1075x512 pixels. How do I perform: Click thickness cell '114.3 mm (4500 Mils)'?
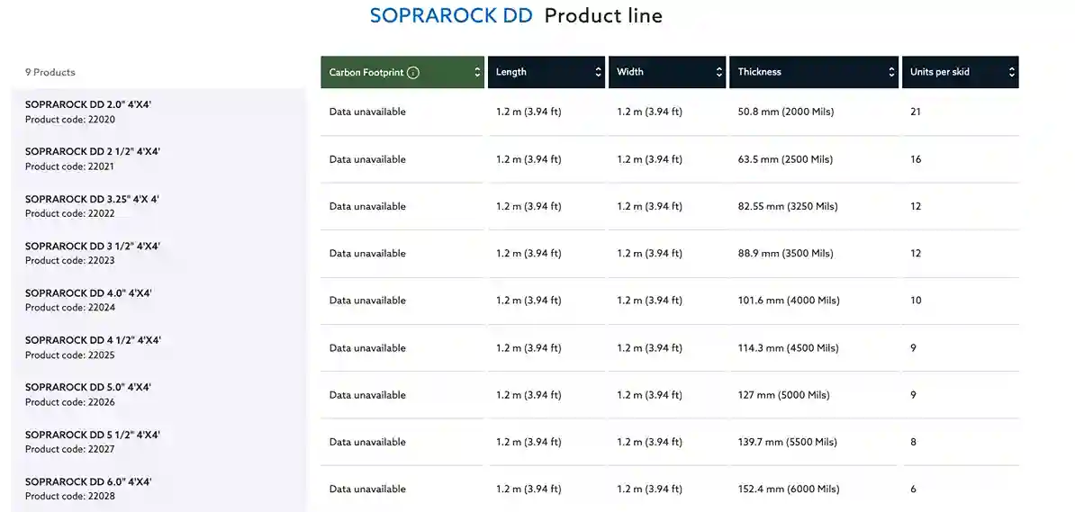coord(788,347)
